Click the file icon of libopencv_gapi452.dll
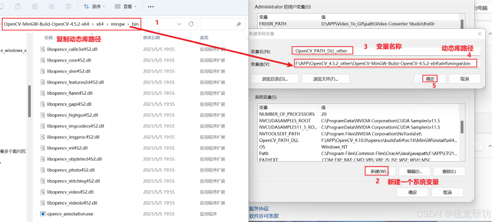 pos(43,104)
